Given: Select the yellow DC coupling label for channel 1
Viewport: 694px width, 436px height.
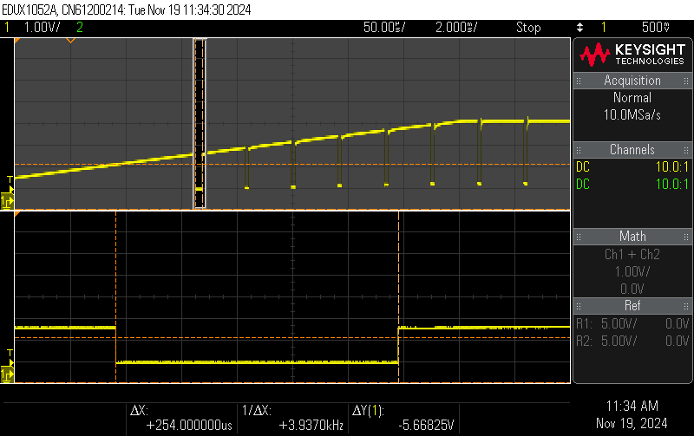Looking at the screenshot, I should (x=583, y=167).
